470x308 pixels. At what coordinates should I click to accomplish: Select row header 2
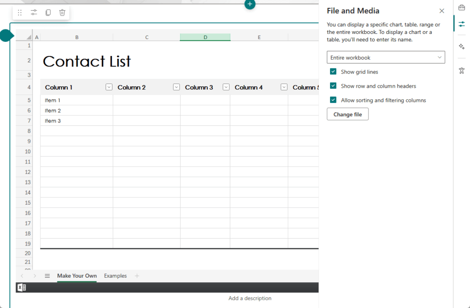[x=24, y=60]
